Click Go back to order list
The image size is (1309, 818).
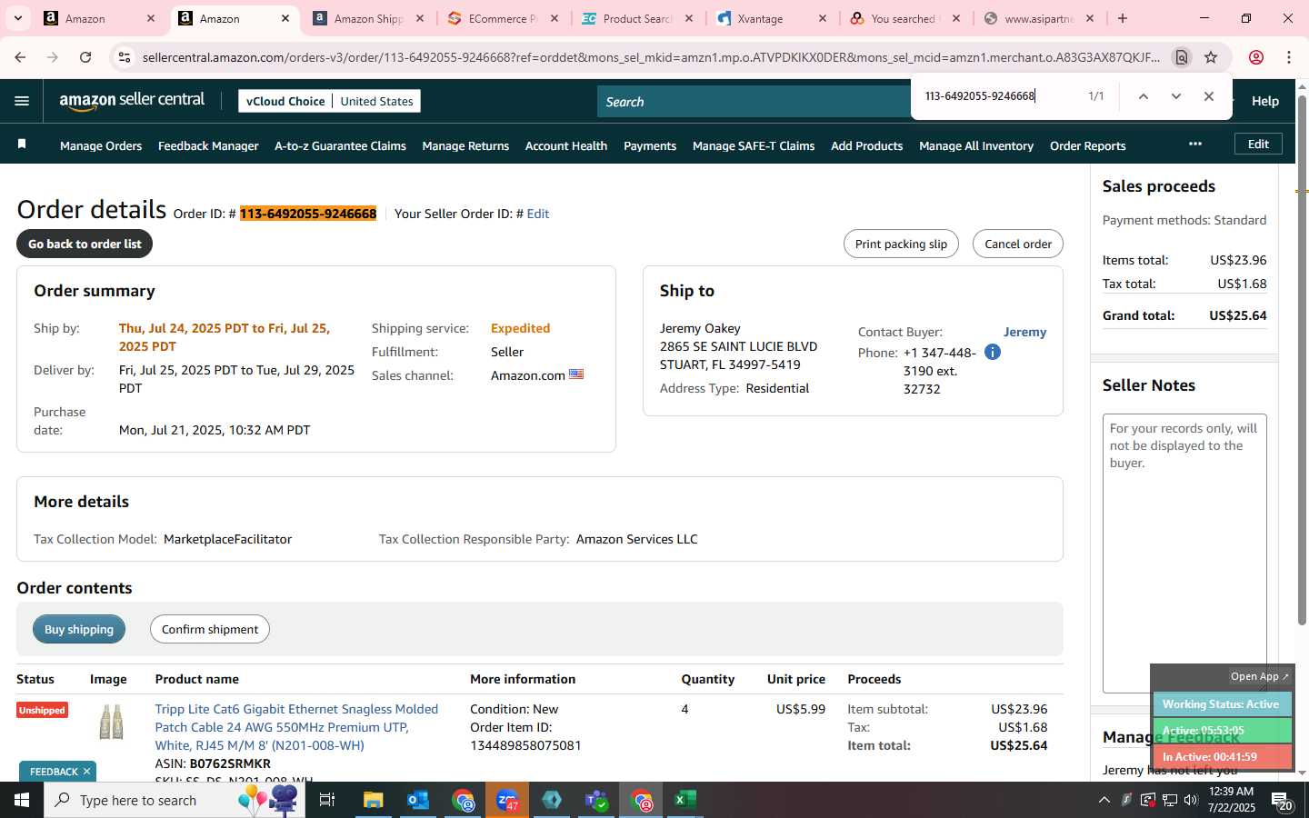85,244
